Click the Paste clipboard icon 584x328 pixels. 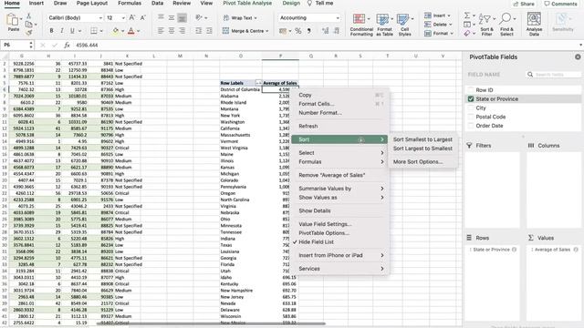pos(12,20)
